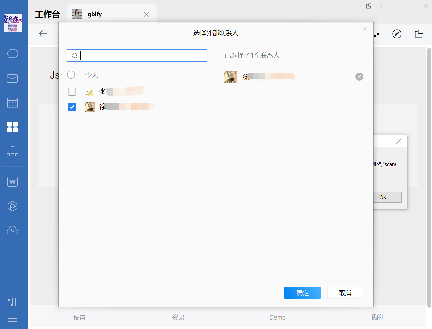Open the cloud drive icon in the sidebar
The height and width of the screenshot is (329, 432).
[13, 230]
